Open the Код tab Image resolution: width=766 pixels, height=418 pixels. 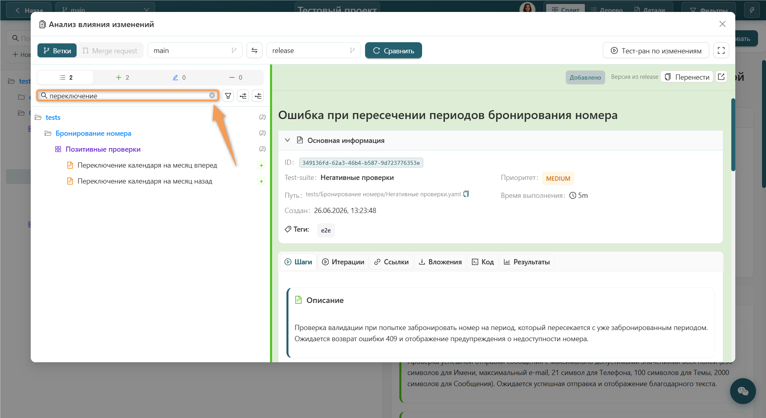pyautogui.click(x=483, y=262)
